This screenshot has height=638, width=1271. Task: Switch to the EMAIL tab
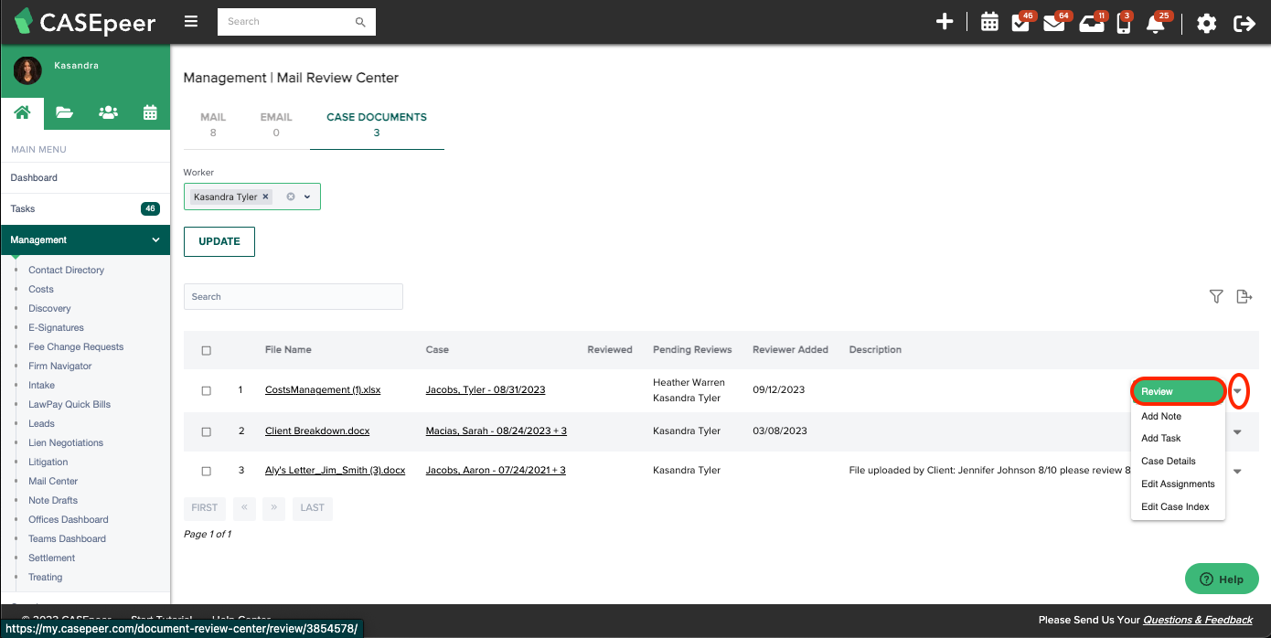coord(276,125)
